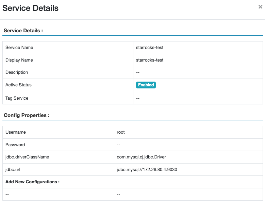Click the jdbc.driverClassName label
The height and width of the screenshot is (203, 265).
[27, 157]
